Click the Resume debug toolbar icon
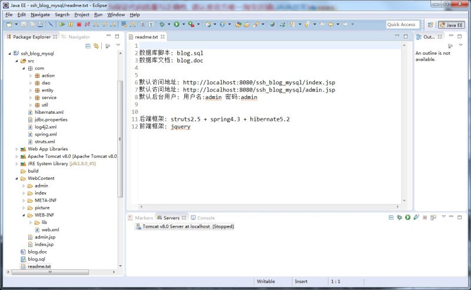471x290 pixels. pyautogui.click(x=62, y=24)
